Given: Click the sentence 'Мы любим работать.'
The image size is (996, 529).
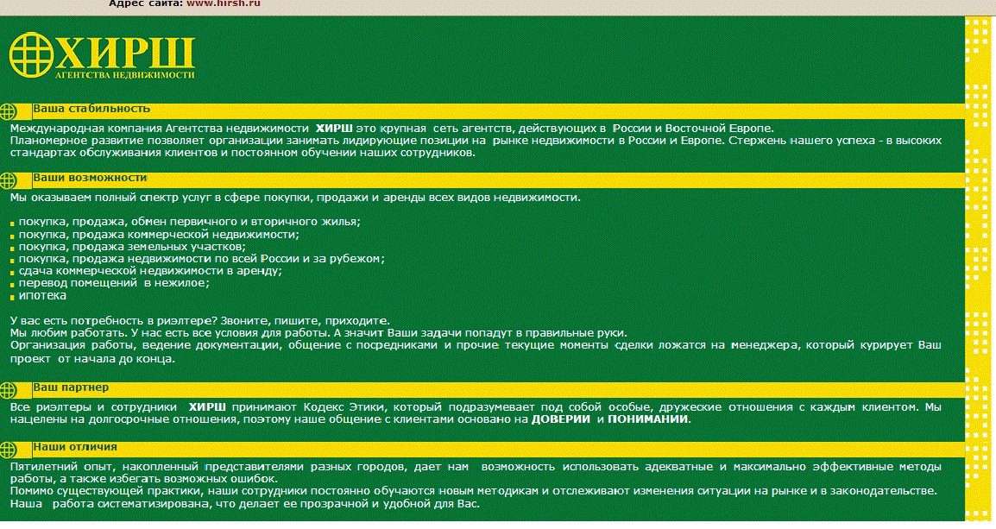Looking at the screenshot, I should pos(69,333).
